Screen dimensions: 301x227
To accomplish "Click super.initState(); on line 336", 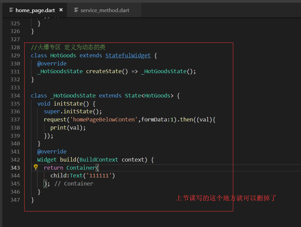I will pos(73,112).
